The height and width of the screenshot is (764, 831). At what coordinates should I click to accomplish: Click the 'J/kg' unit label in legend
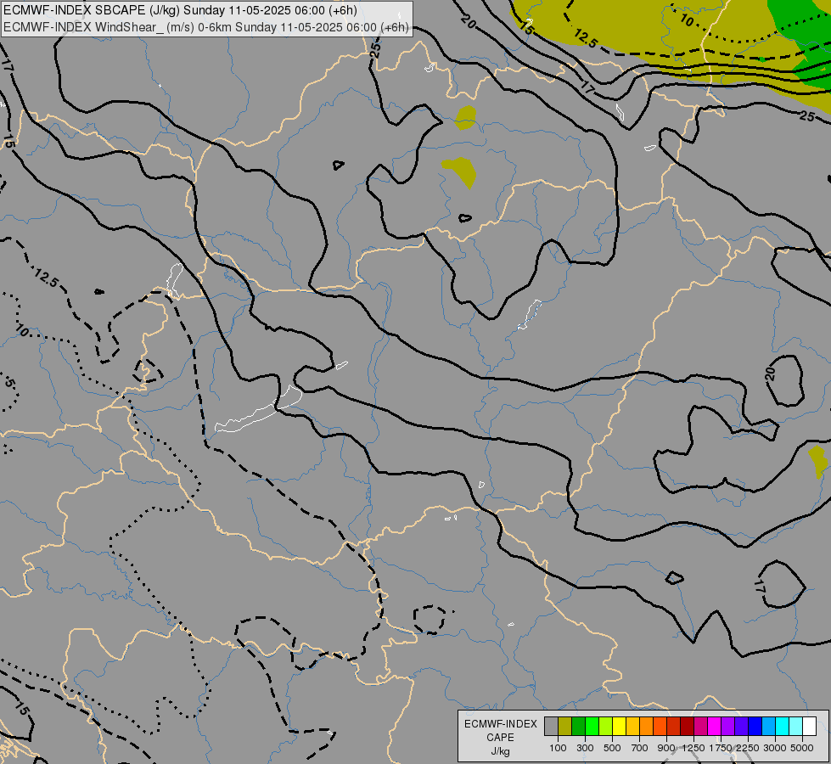(500, 751)
